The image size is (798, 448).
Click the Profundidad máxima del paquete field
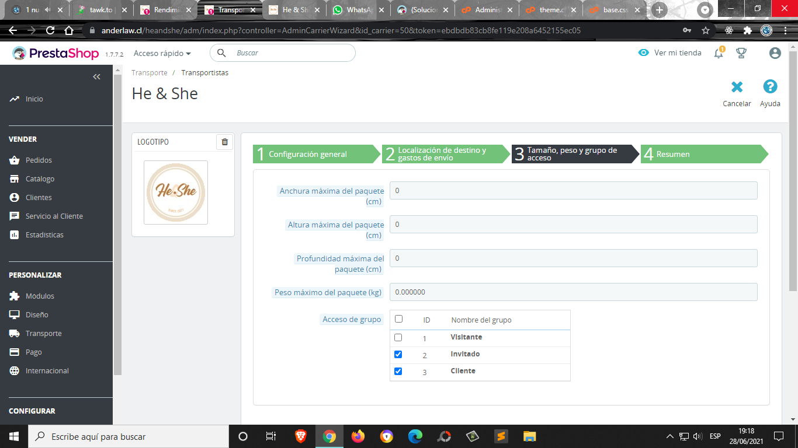tap(573, 258)
